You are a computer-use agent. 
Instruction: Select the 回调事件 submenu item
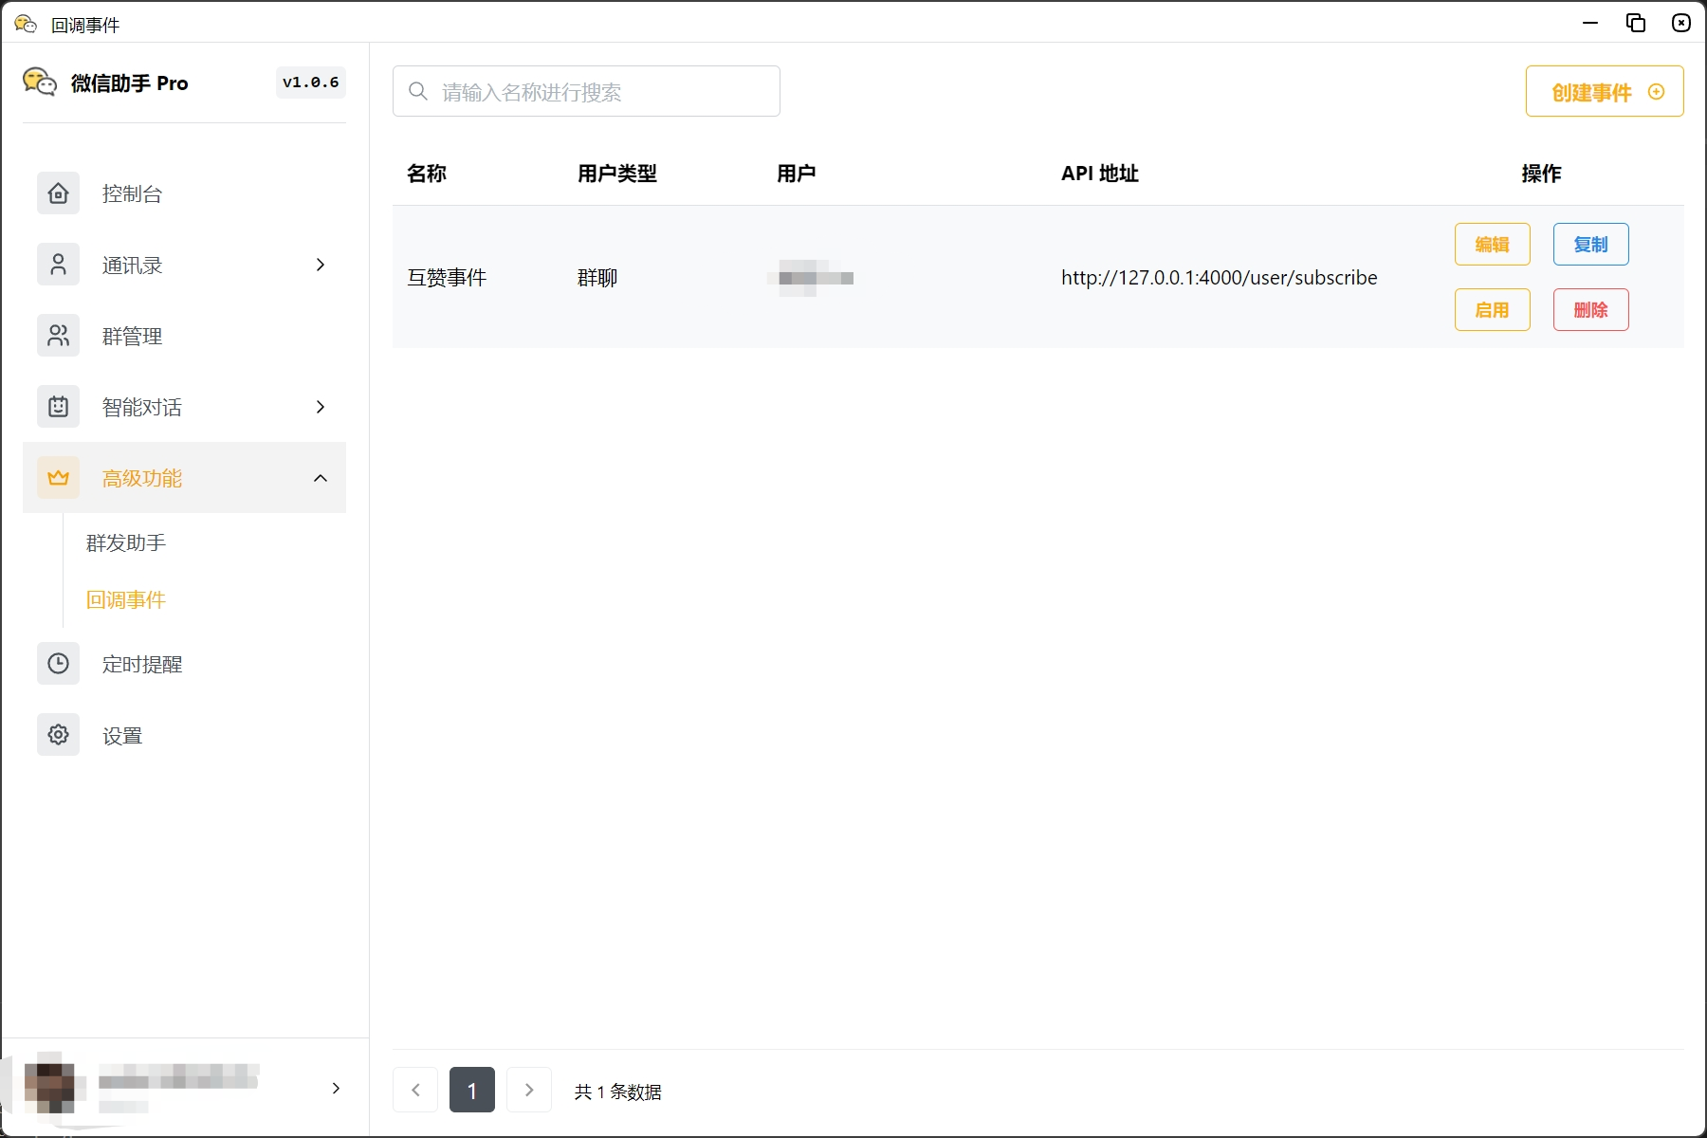(x=125, y=599)
